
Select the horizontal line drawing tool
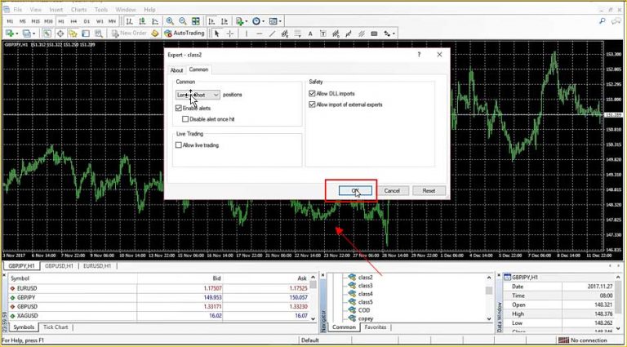coord(259,33)
